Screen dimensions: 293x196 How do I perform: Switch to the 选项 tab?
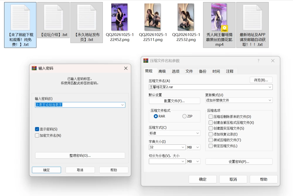coord(176,71)
